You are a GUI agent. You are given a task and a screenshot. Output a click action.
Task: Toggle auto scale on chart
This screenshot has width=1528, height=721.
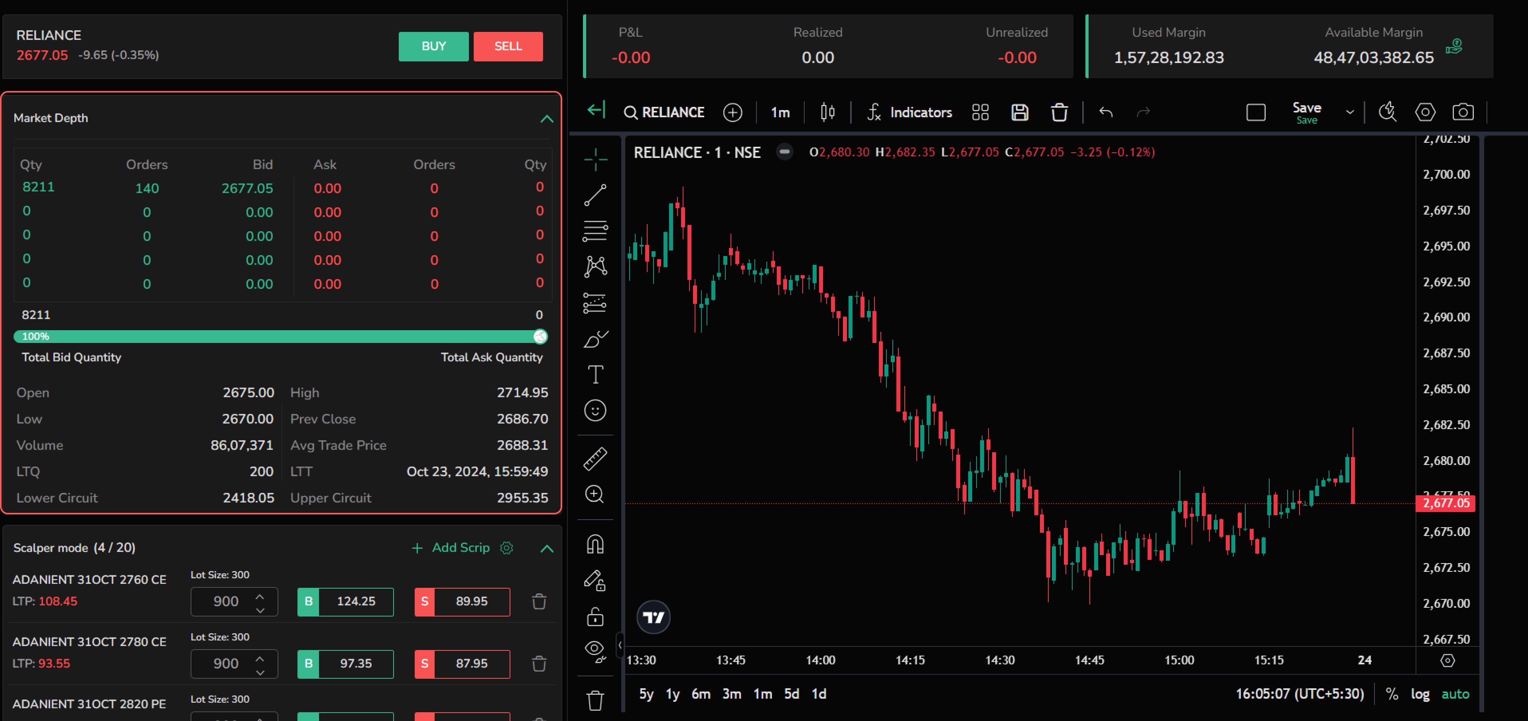(x=1455, y=694)
